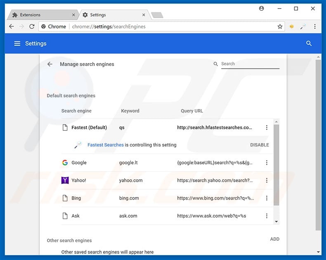Click the blue header search magnifier
Viewport: 326px width, 260px height.
(x=309, y=44)
